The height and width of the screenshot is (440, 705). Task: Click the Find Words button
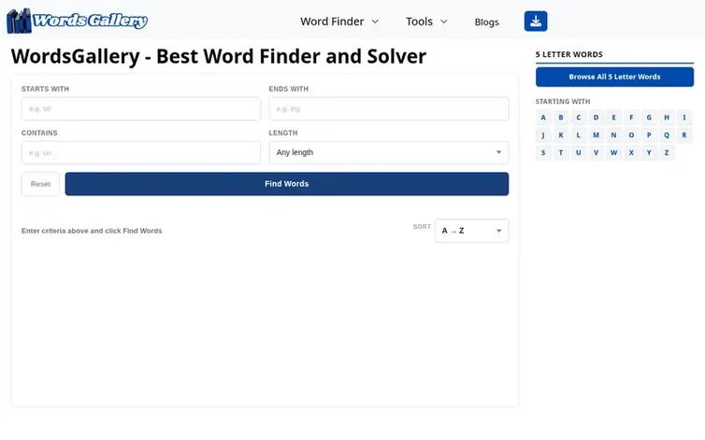[x=287, y=184]
